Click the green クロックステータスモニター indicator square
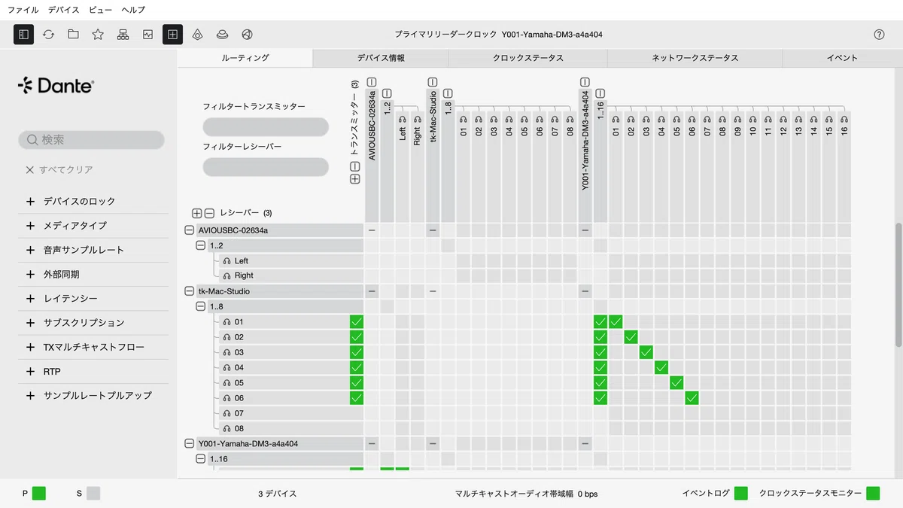 (x=873, y=494)
